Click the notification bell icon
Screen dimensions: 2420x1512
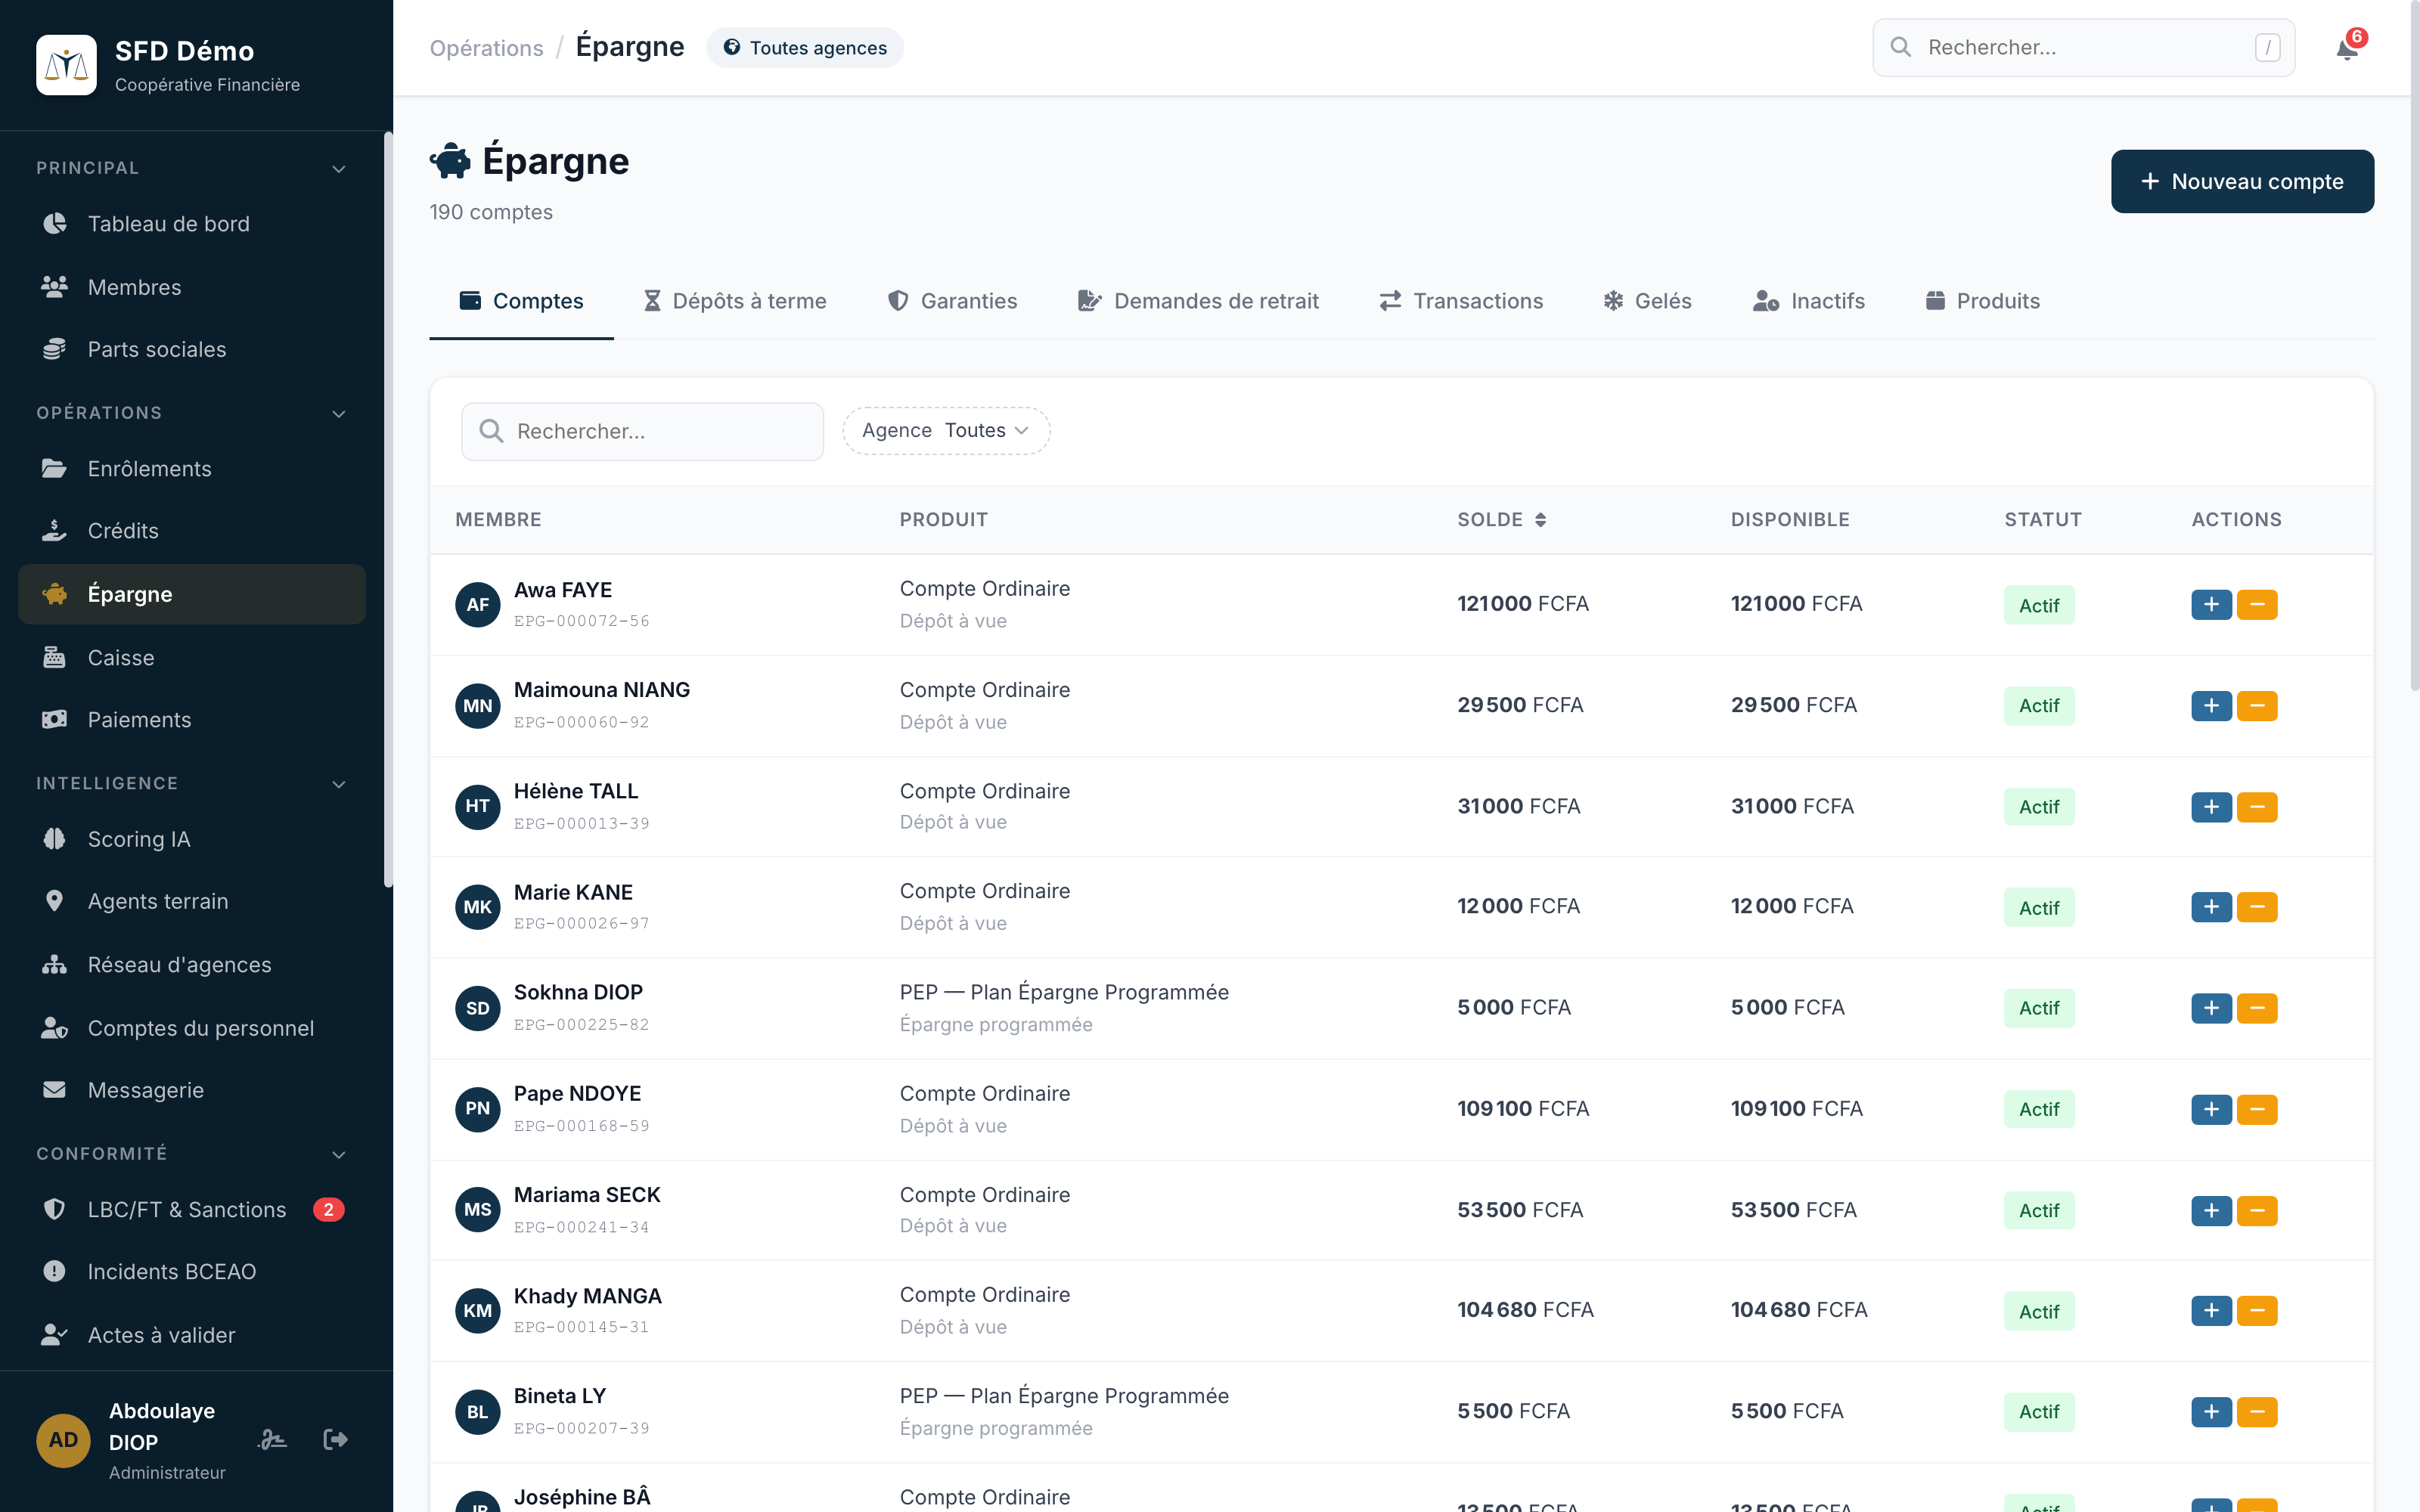tap(2346, 48)
